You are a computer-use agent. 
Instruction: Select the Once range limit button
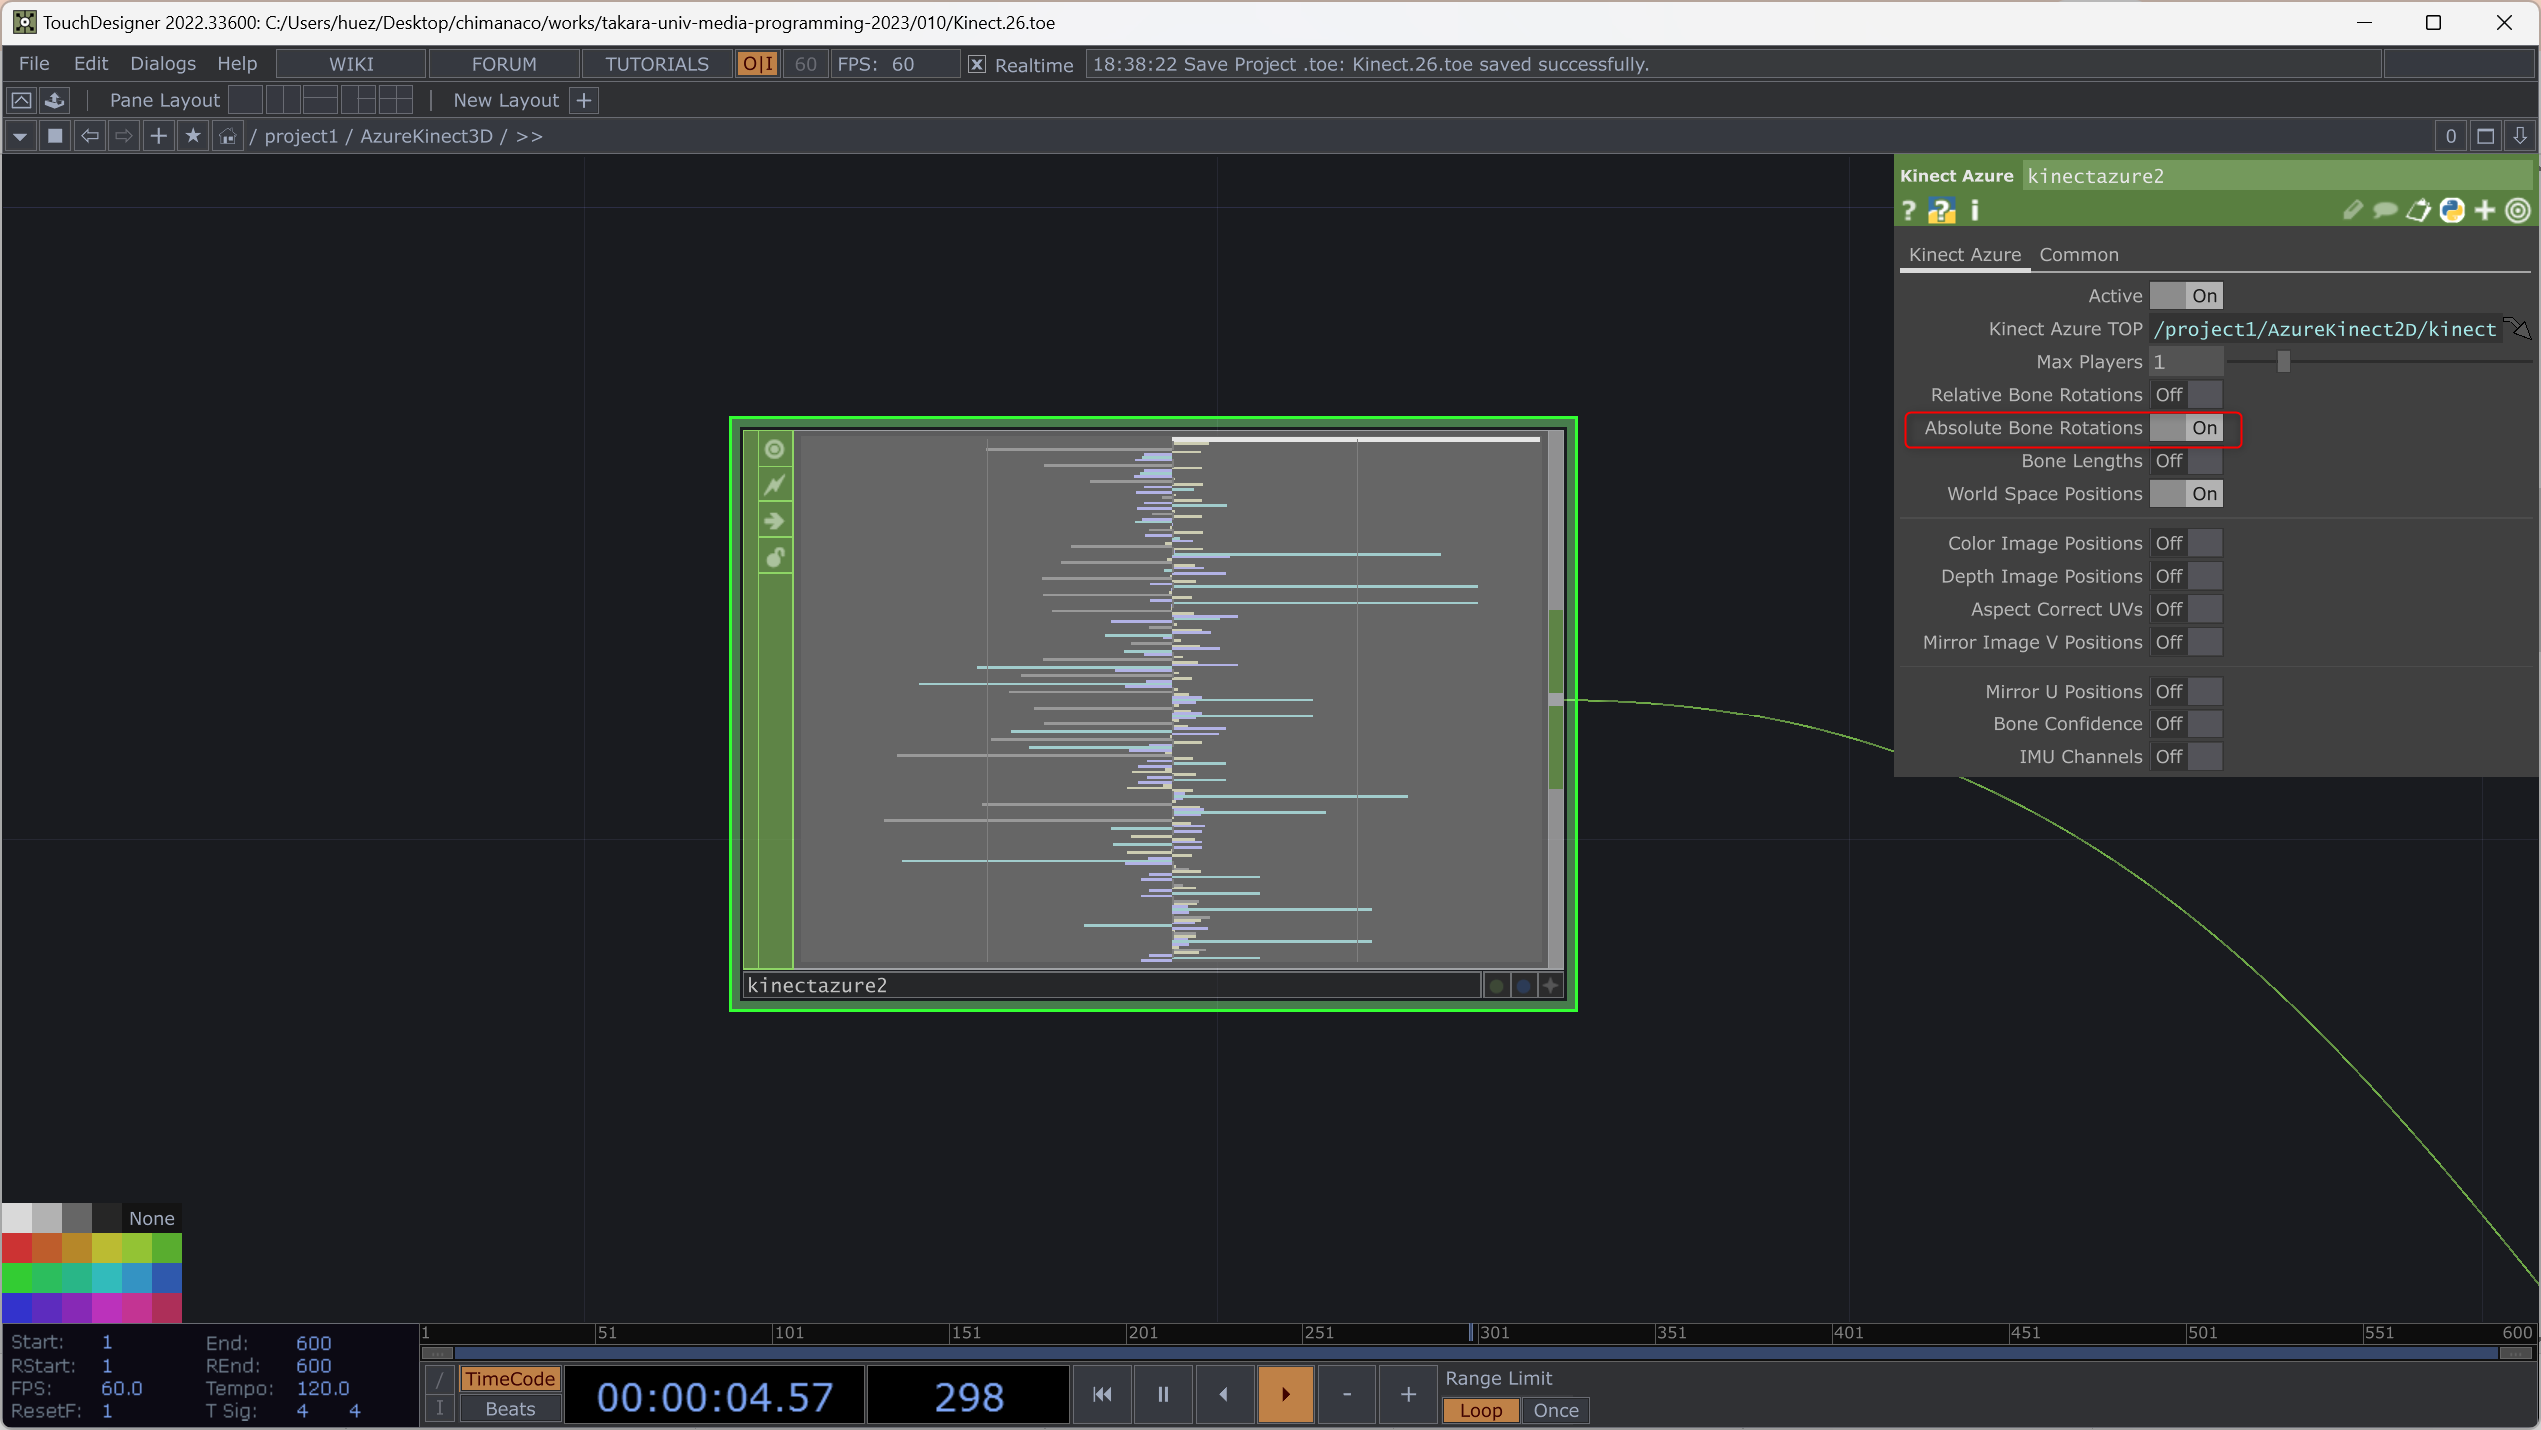1555,1410
